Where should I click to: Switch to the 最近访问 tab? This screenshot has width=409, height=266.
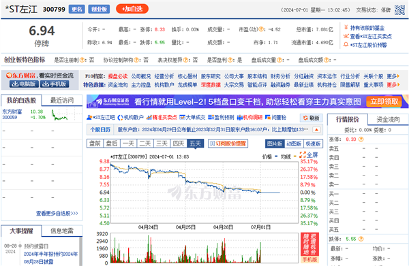(x=62, y=101)
